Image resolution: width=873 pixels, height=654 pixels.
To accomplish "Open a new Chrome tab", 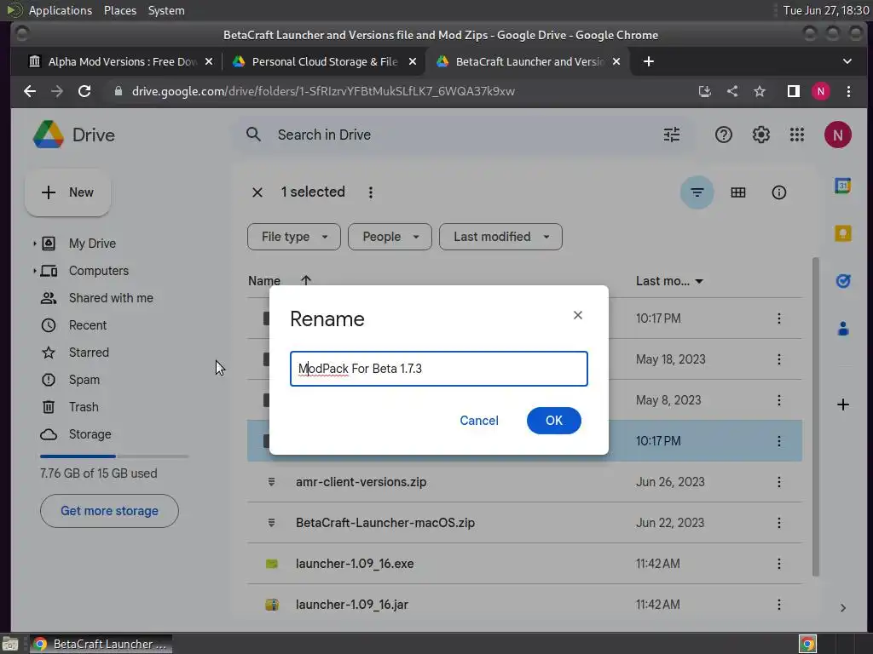I will [648, 61].
